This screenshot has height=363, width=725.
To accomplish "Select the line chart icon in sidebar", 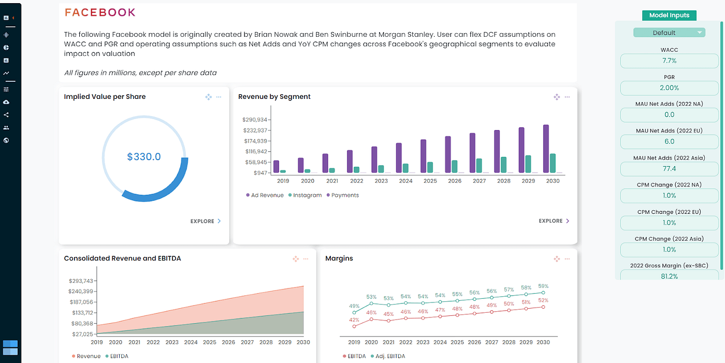I will [7, 73].
